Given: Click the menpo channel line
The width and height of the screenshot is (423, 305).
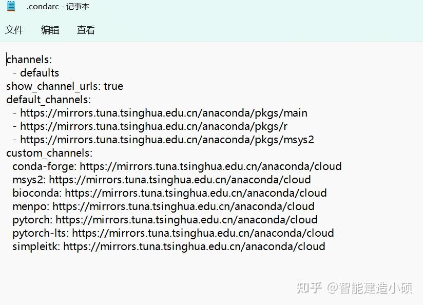Looking at the screenshot, I should point(163,206).
